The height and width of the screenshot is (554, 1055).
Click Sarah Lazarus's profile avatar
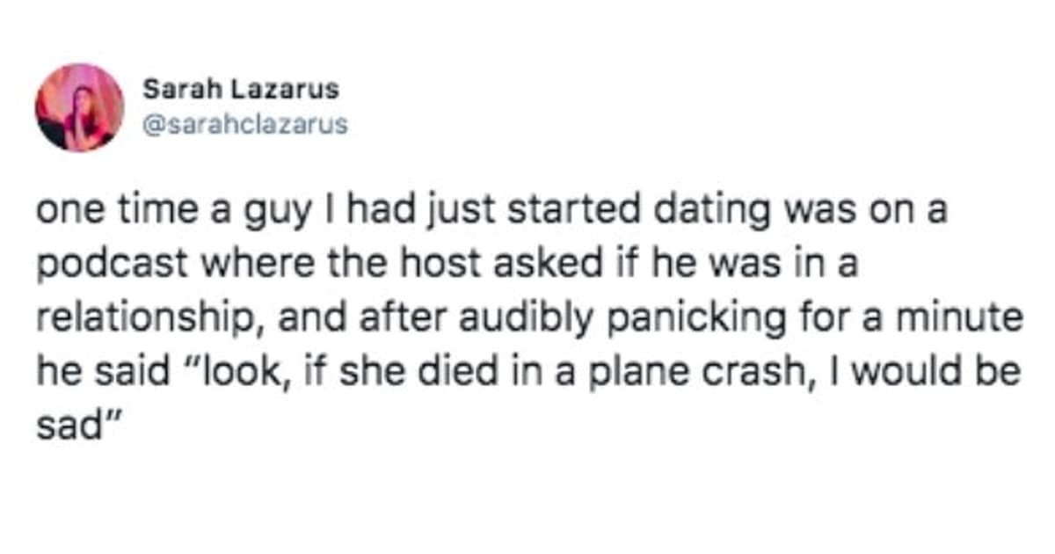(x=79, y=107)
